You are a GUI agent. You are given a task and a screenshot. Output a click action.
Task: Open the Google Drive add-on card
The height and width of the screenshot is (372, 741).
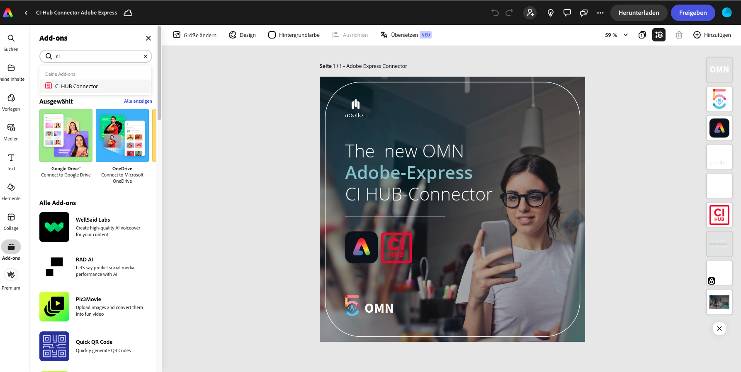66,143
